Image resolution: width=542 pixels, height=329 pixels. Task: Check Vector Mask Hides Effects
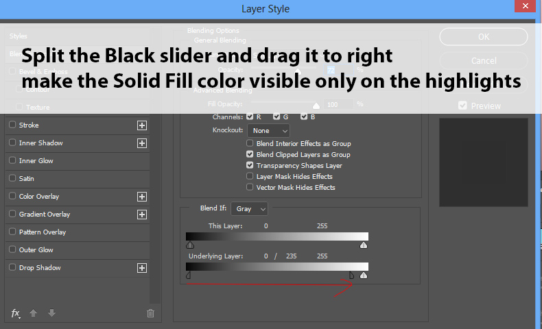click(250, 187)
